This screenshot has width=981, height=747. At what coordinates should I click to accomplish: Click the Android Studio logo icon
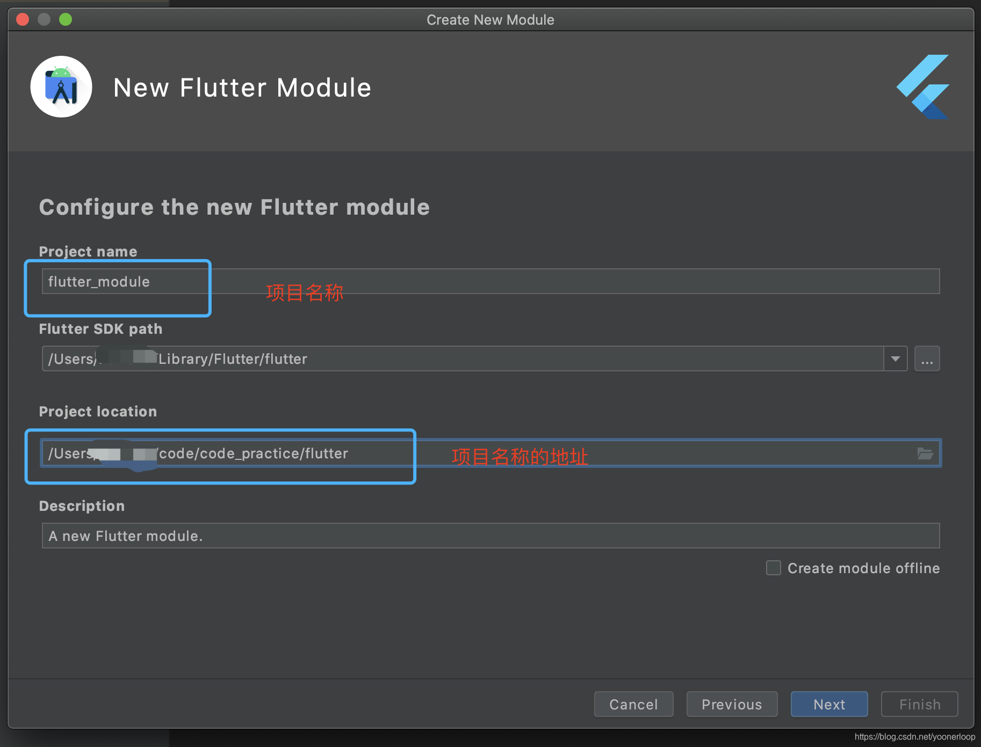pyautogui.click(x=61, y=87)
